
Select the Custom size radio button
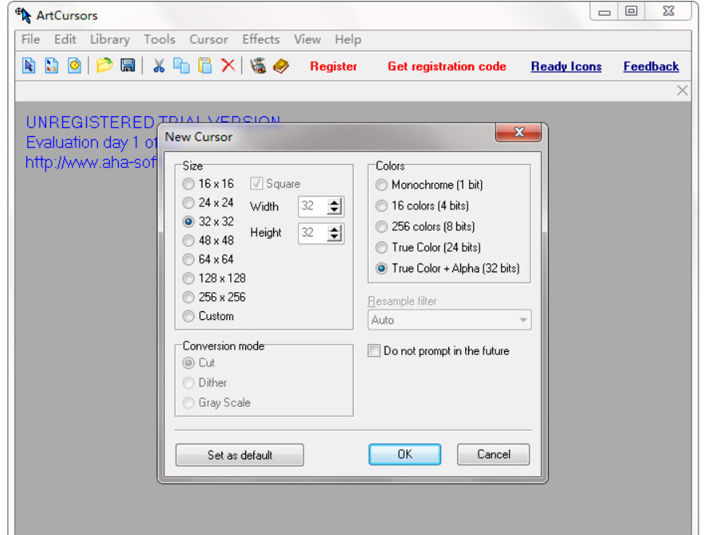tap(189, 316)
